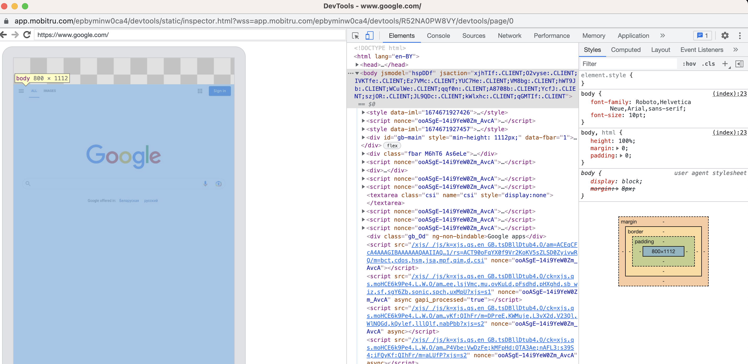The height and width of the screenshot is (364, 748).
Task: Click the Filter styles input field
Action: [x=629, y=64]
